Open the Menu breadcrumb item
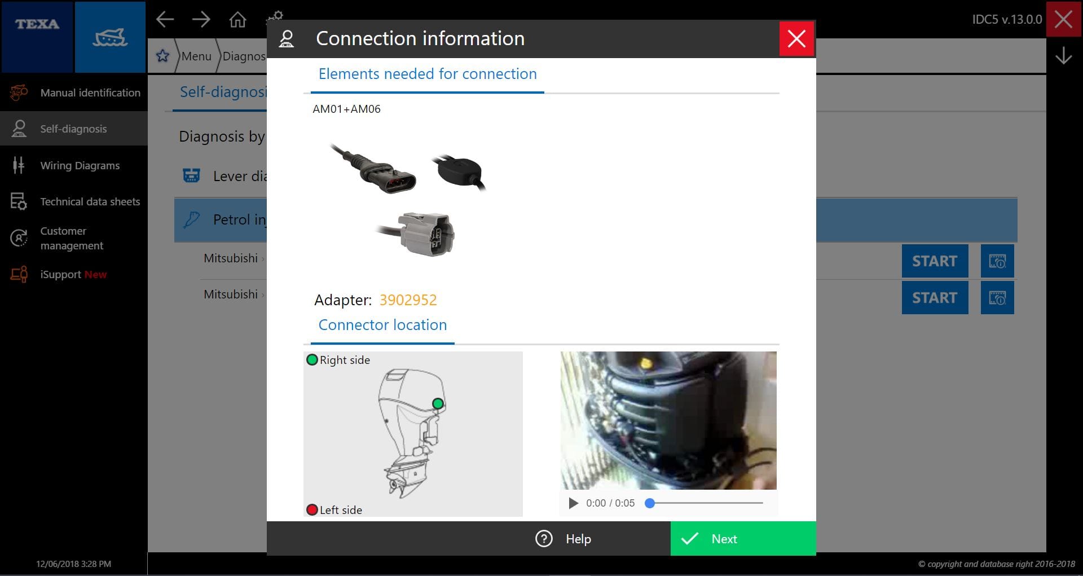Screen dimensions: 1083x576 click(x=196, y=56)
